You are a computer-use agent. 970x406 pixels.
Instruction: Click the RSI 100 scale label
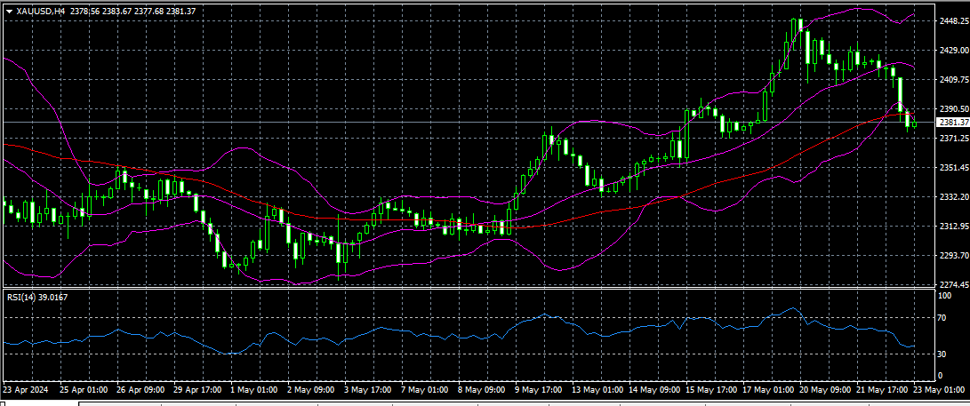click(944, 294)
